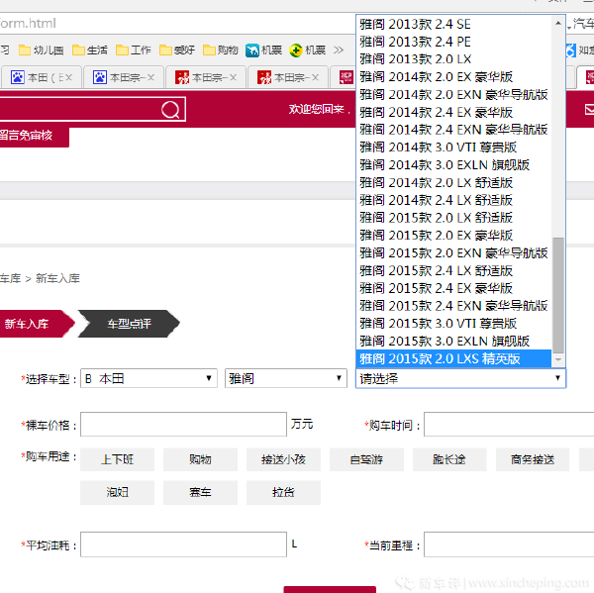Toggle the 自驾游 usage option

[366, 459]
